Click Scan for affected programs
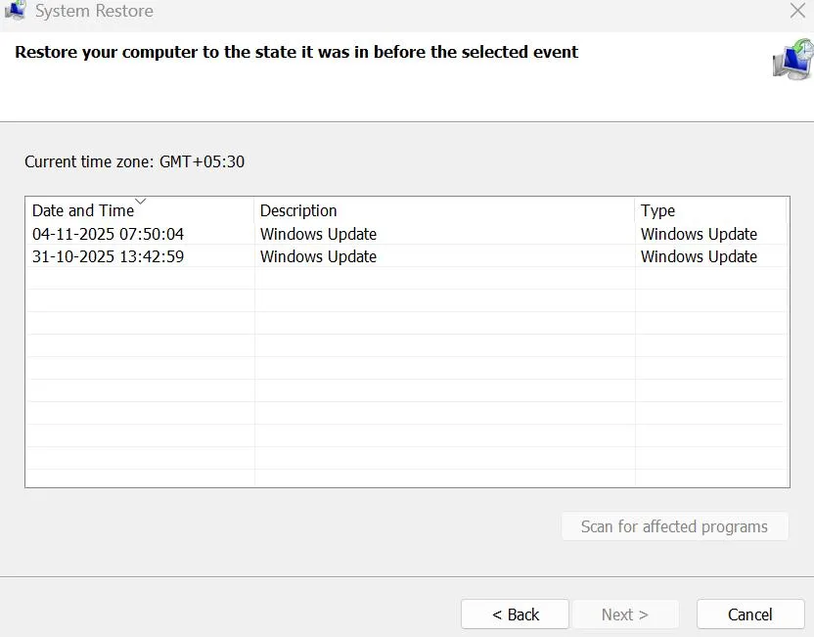The image size is (814, 637). click(x=674, y=526)
